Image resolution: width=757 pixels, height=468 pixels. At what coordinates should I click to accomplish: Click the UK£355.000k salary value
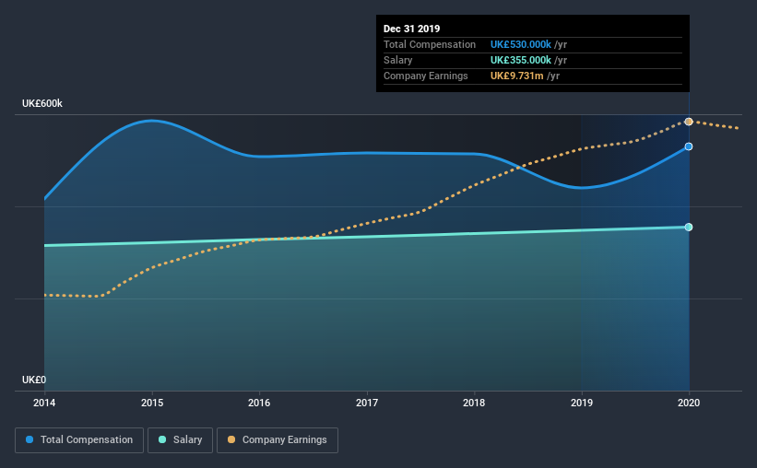coord(520,60)
